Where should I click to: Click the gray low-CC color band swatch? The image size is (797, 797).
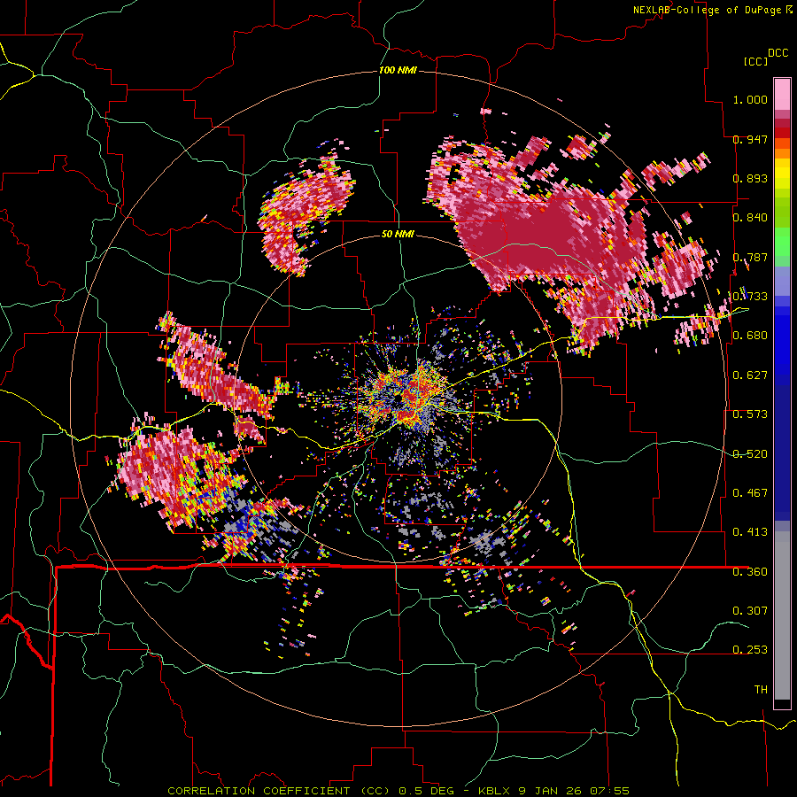[x=782, y=615]
